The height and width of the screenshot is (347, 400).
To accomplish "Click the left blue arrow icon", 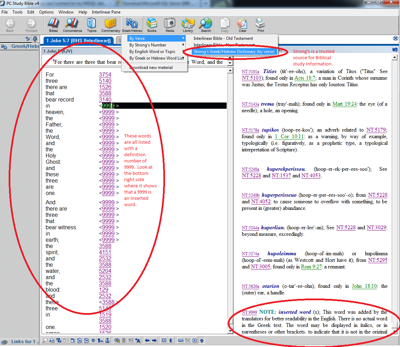I will tap(147, 340).
